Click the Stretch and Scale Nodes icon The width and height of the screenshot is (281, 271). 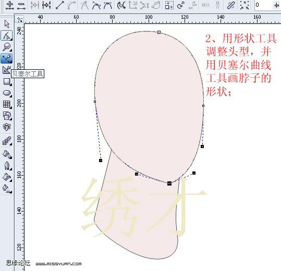169,5
